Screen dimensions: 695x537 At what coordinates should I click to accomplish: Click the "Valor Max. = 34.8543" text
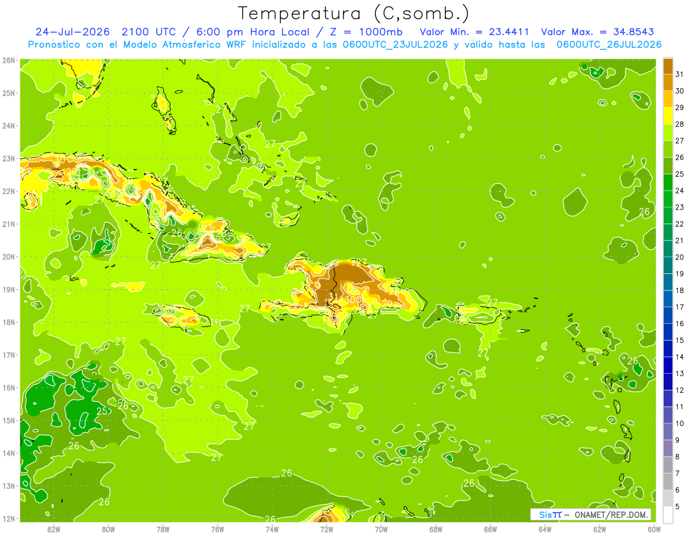[x=598, y=31]
